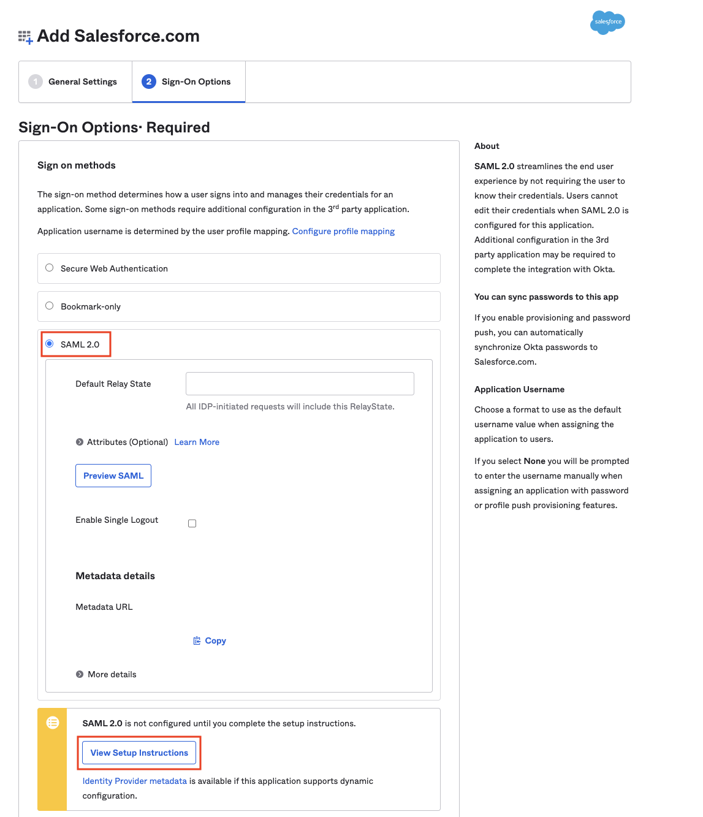Click the yellow list icon in SAML notice
The width and height of the screenshot is (703, 817).
tap(53, 723)
